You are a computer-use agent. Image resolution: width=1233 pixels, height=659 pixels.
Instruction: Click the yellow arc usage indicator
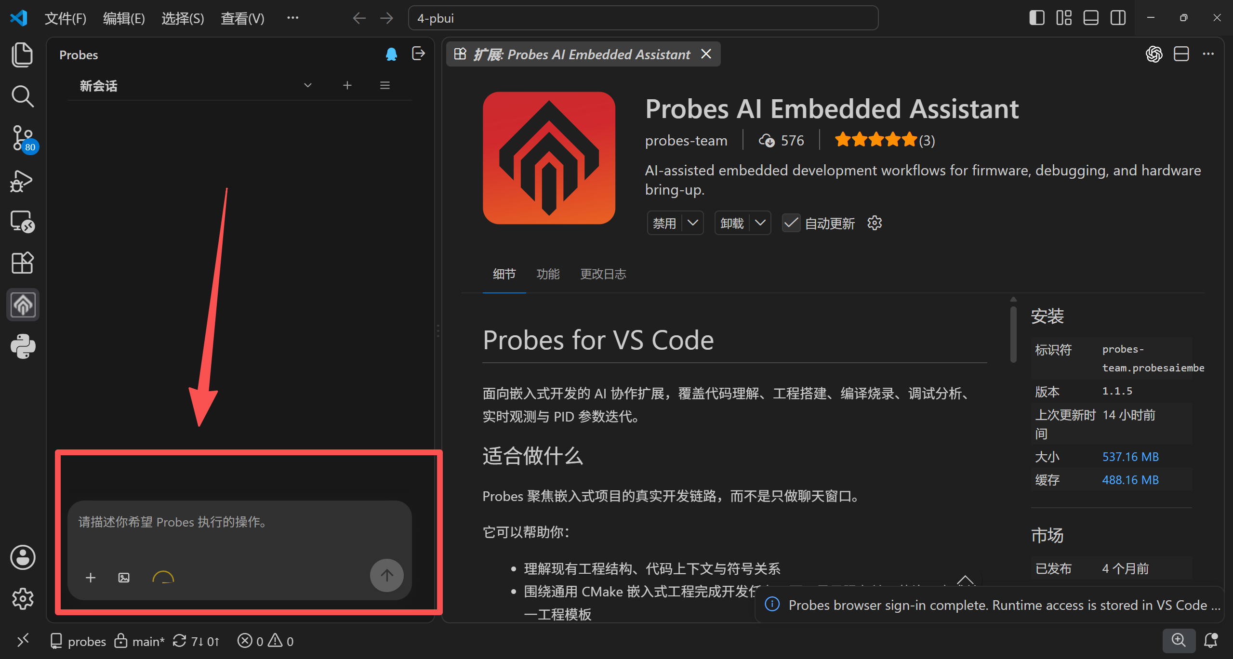coord(163,577)
